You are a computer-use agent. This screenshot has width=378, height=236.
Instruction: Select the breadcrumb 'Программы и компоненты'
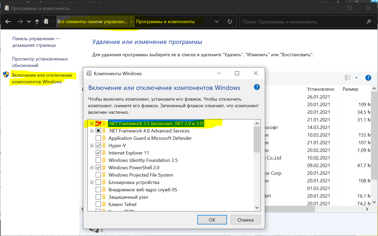(x=165, y=22)
